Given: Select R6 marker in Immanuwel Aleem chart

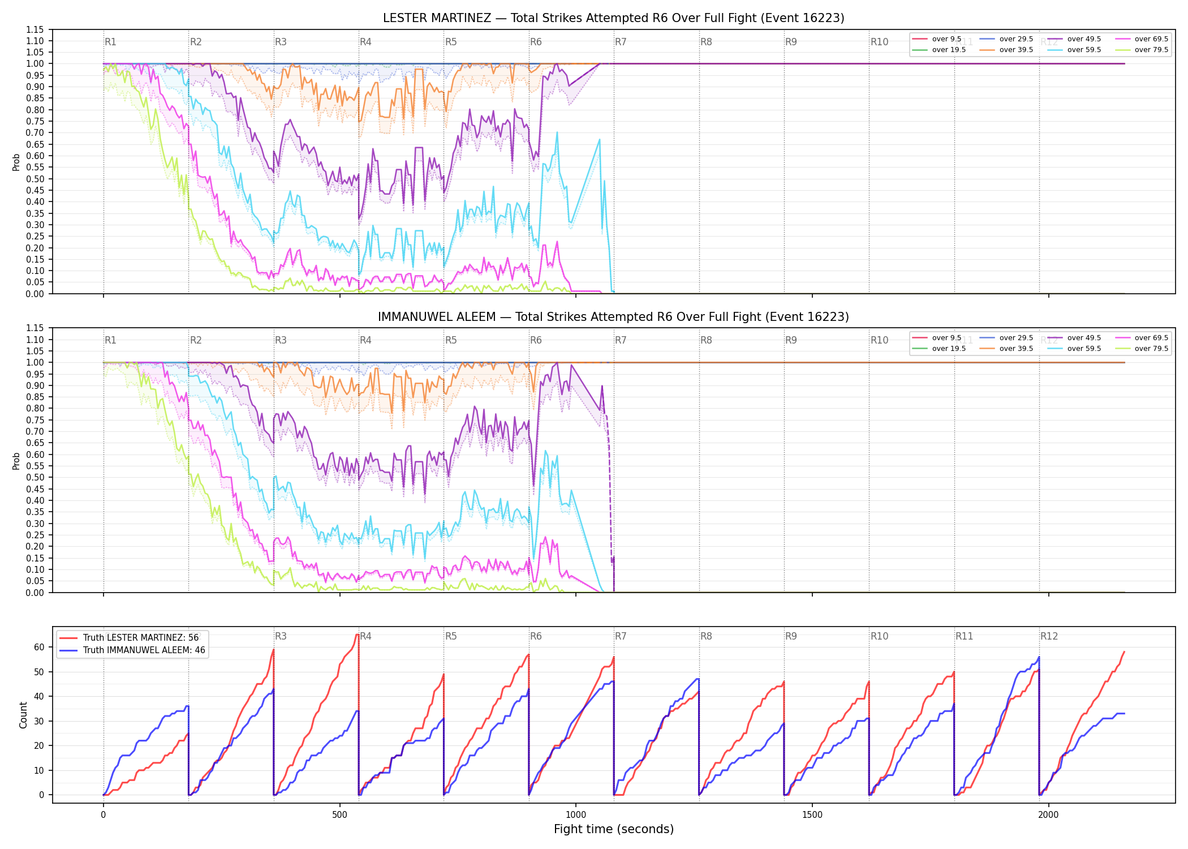Looking at the screenshot, I should (536, 340).
